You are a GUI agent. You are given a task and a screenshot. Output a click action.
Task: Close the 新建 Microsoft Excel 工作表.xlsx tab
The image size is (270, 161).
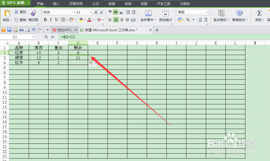click(x=150, y=30)
